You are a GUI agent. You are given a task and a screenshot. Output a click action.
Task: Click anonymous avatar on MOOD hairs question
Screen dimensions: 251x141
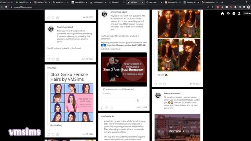pos(104,14)
